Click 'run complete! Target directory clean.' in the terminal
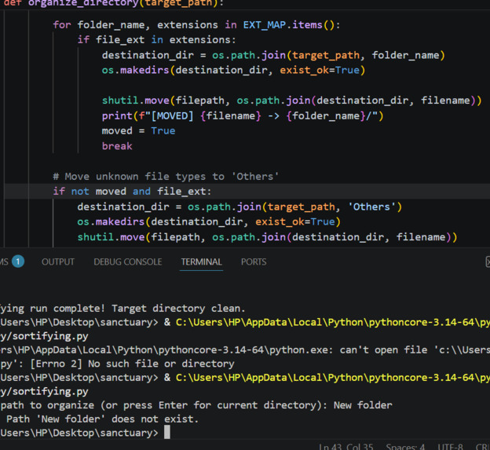 [x=137, y=309]
